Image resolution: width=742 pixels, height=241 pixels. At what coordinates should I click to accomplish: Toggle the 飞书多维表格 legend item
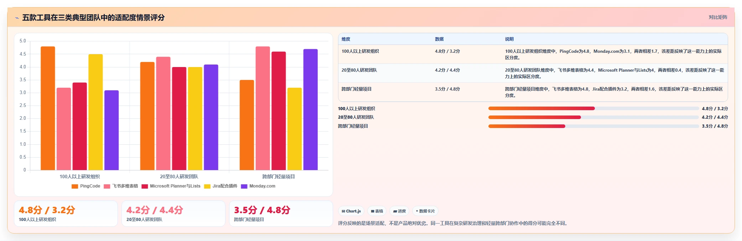pyautogui.click(x=121, y=186)
